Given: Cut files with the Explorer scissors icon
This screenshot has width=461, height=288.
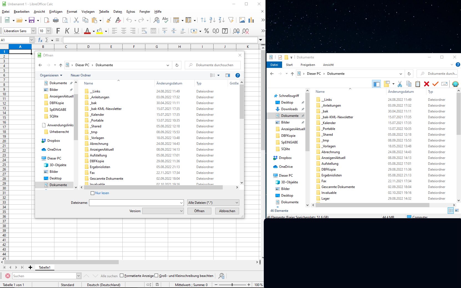Looking at the screenshot, I should coord(400,84).
